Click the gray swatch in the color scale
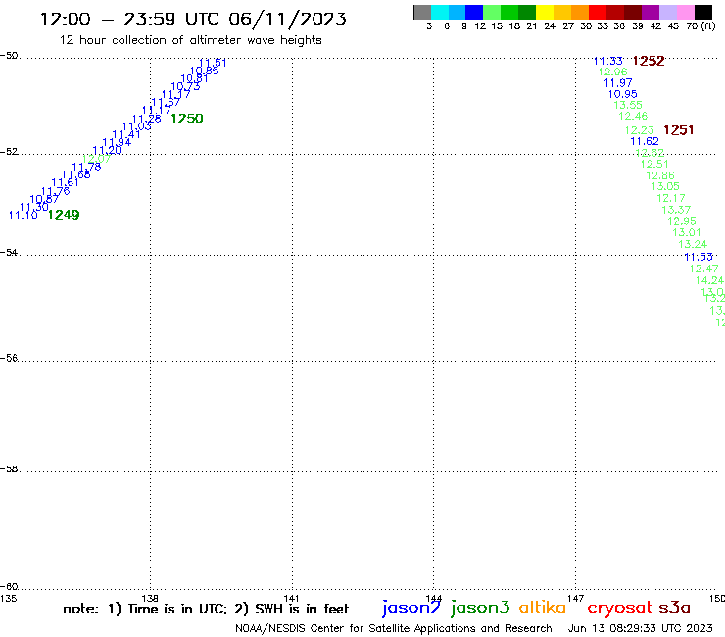Viewport: 725px width, 637px height. click(x=422, y=12)
